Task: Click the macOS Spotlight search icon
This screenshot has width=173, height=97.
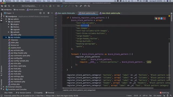Action: (164, 1)
